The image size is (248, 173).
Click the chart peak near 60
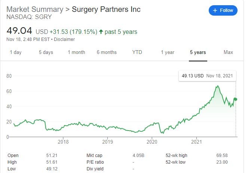(218, 86)
